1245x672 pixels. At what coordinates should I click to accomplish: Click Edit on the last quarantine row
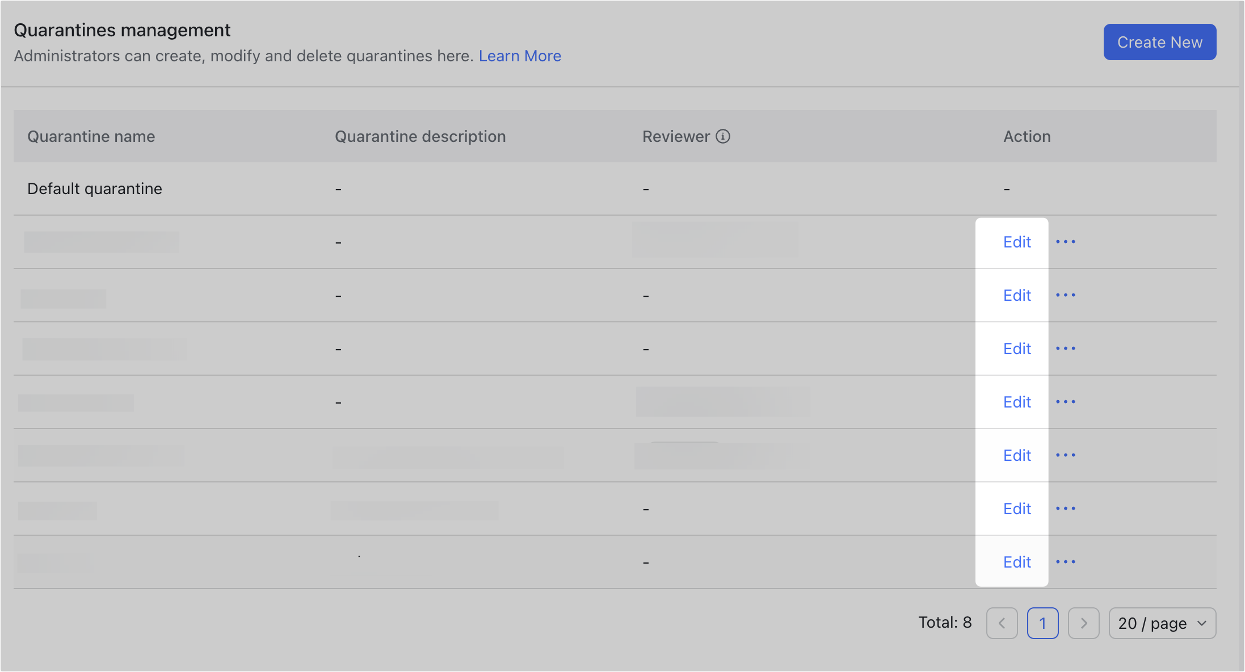(1017, 562)
